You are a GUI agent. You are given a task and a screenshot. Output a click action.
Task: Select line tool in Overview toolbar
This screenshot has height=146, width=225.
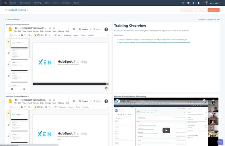pyautogui.click(x=49, y=35)
